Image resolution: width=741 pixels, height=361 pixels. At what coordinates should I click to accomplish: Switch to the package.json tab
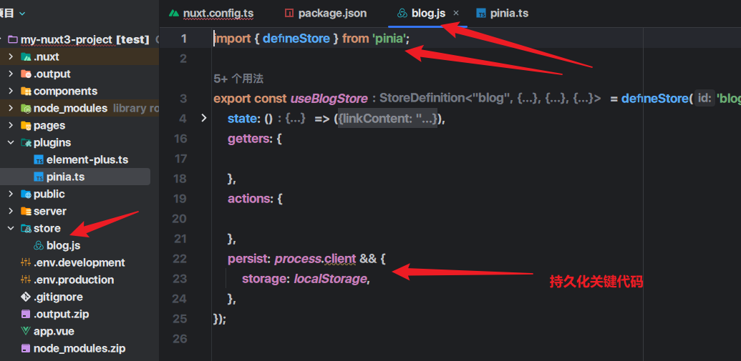[331, 13]
